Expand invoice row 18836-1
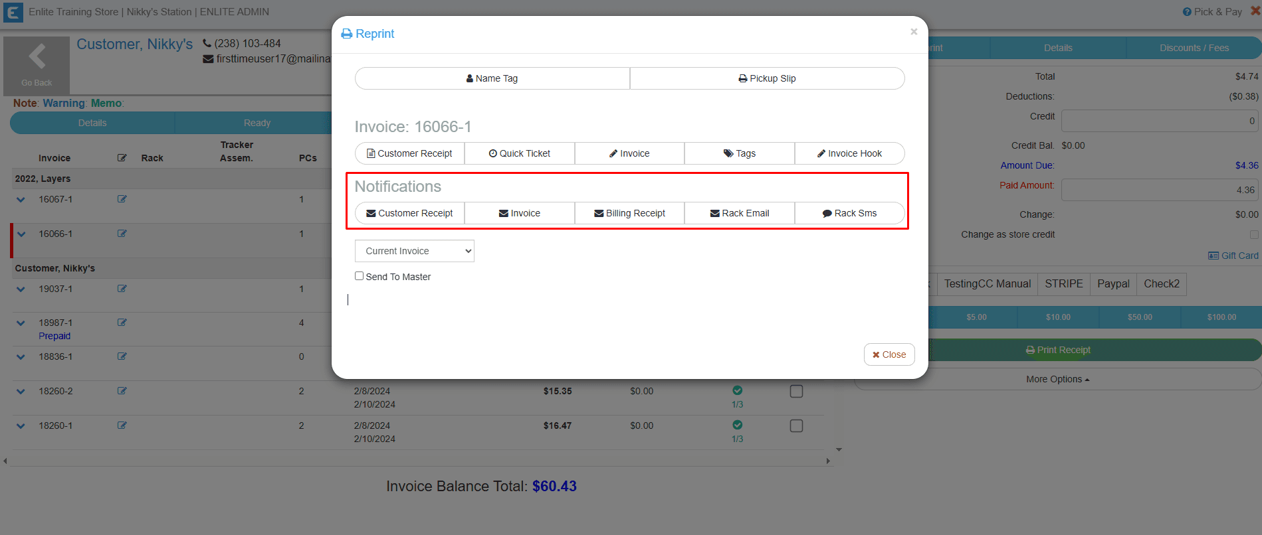 coord(21,357)
